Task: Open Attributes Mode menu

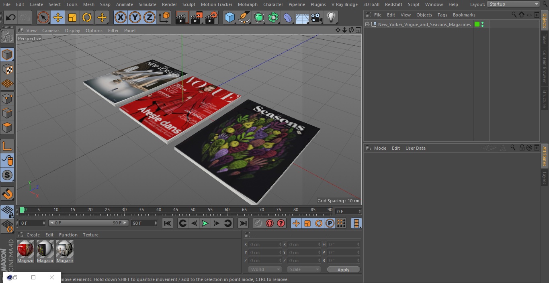Action: [380, 148]
